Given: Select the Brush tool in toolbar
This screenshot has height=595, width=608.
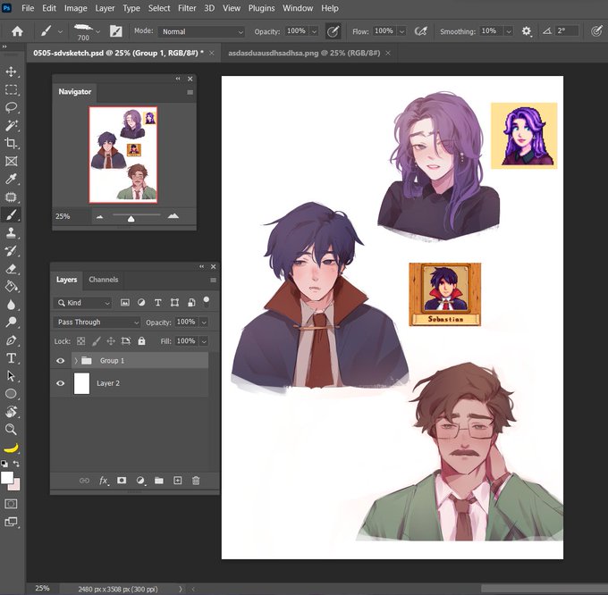Looking at the screenshot, I should [x=11, y=214].
